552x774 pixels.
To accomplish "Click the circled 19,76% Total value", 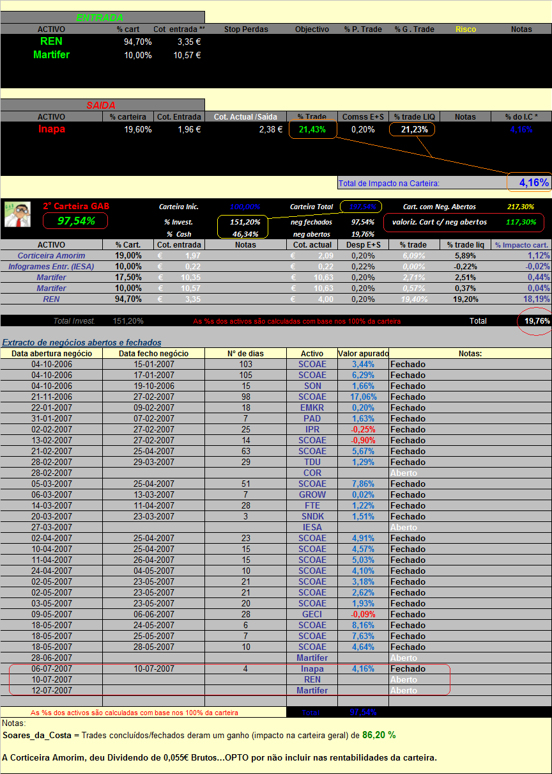I will [x=537, y=321].
